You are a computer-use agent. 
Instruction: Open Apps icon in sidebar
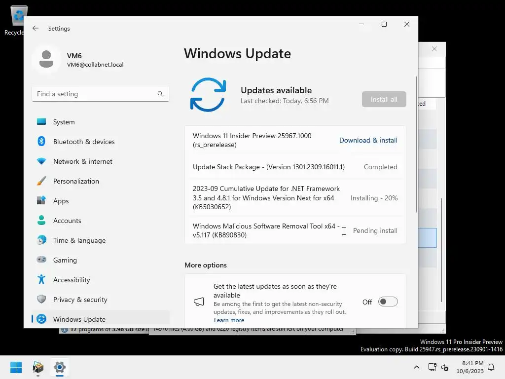tap(41, 200)
